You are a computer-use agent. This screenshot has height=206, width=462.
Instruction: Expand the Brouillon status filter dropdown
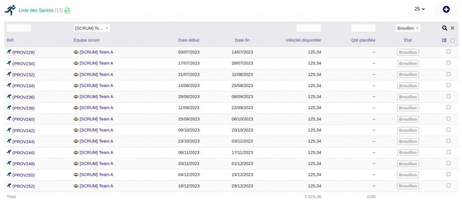408,28
